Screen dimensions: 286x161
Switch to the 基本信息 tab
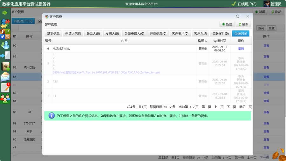coord(53,34)
